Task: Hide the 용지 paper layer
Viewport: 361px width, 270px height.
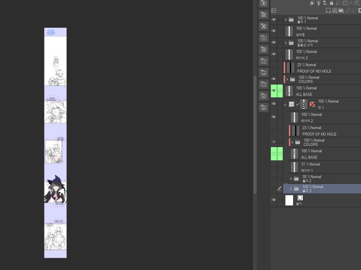Action: 274,200
